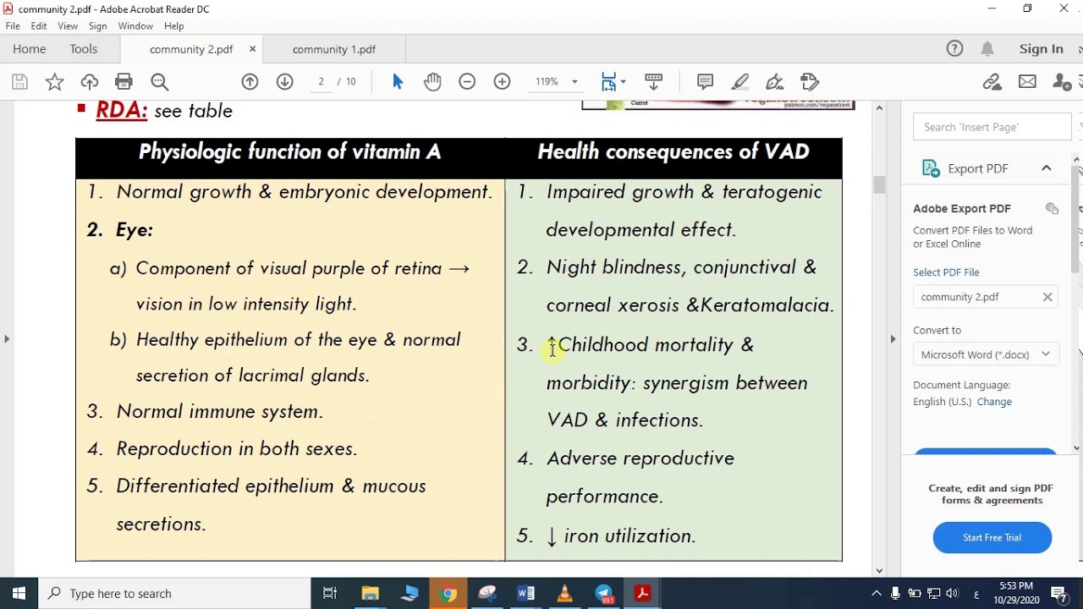Remove selected file community 2.pdf
The width and height of the screenshot is (1083, 609).
click(1047, 297)
